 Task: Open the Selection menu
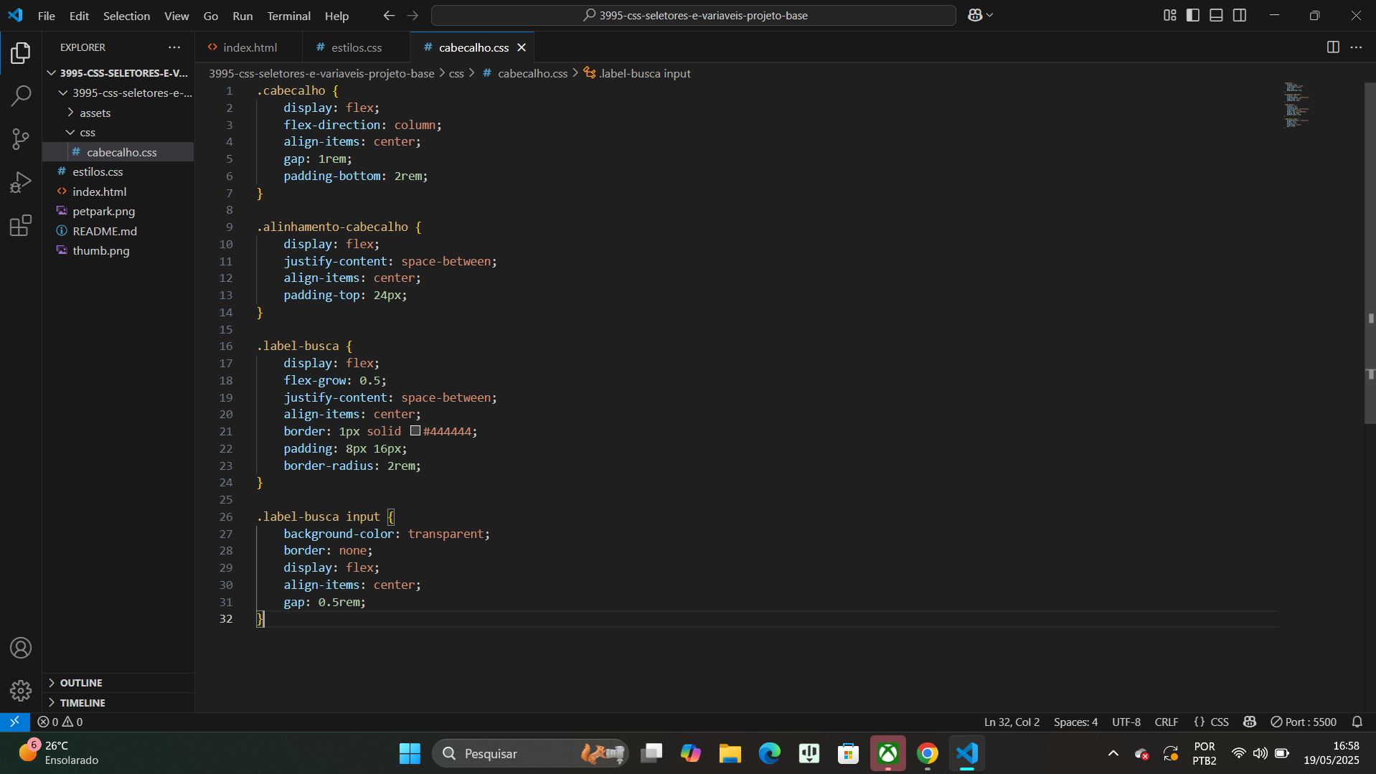[126, 16]
